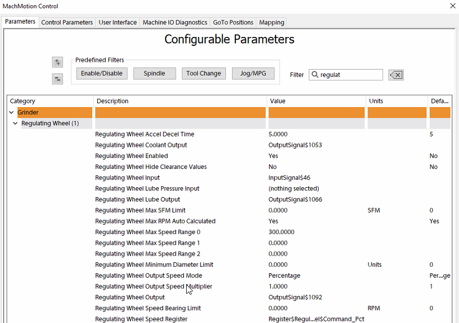Clear the filter with the backspace icon

pyautogui.click(x=395, y=75)
